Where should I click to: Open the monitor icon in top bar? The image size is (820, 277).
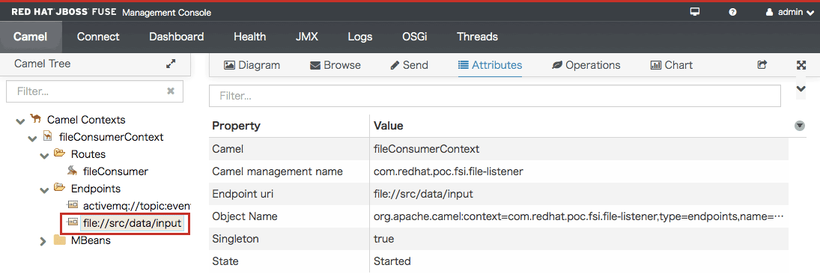point(695,12)
